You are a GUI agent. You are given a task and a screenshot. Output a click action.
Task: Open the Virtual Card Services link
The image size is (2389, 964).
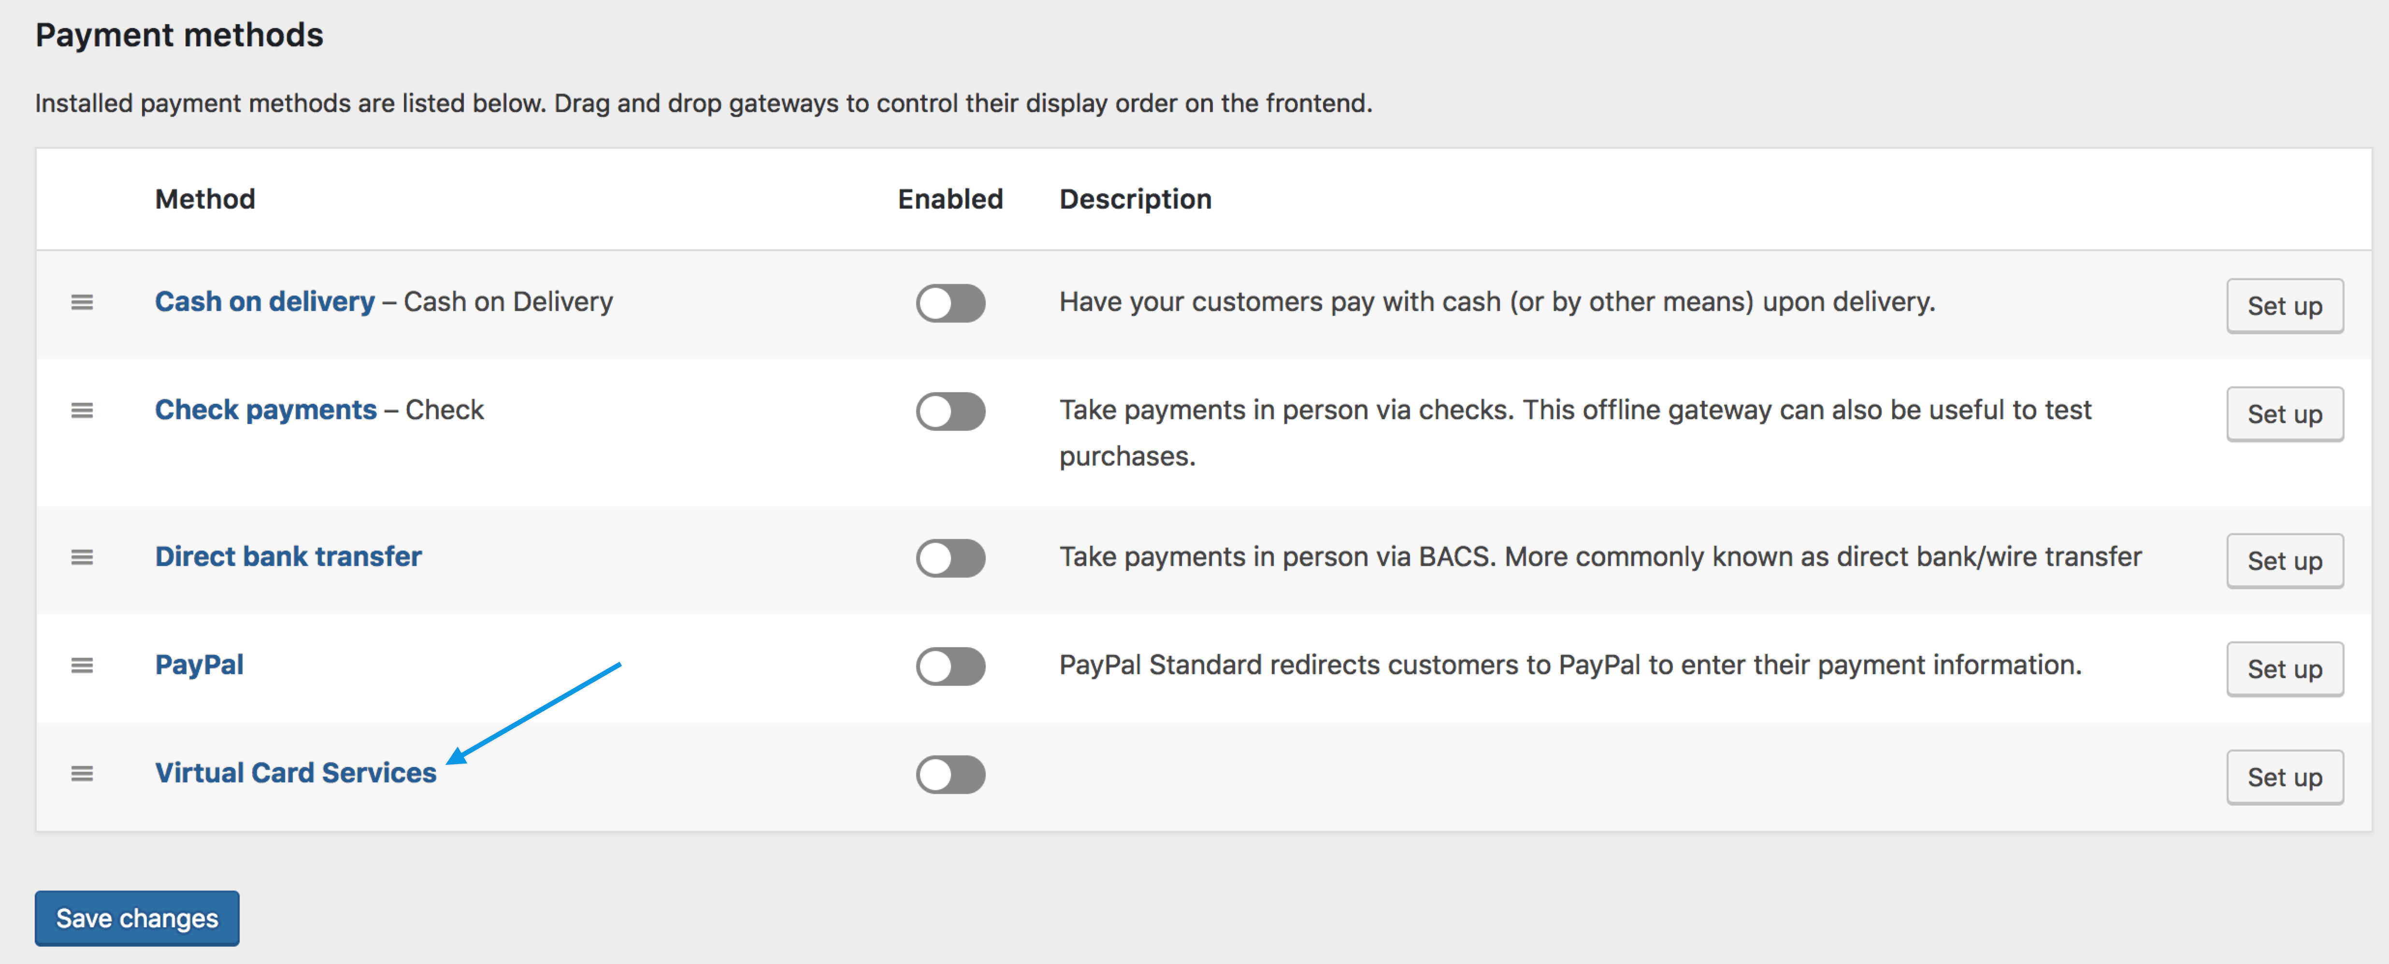[296, 773]
